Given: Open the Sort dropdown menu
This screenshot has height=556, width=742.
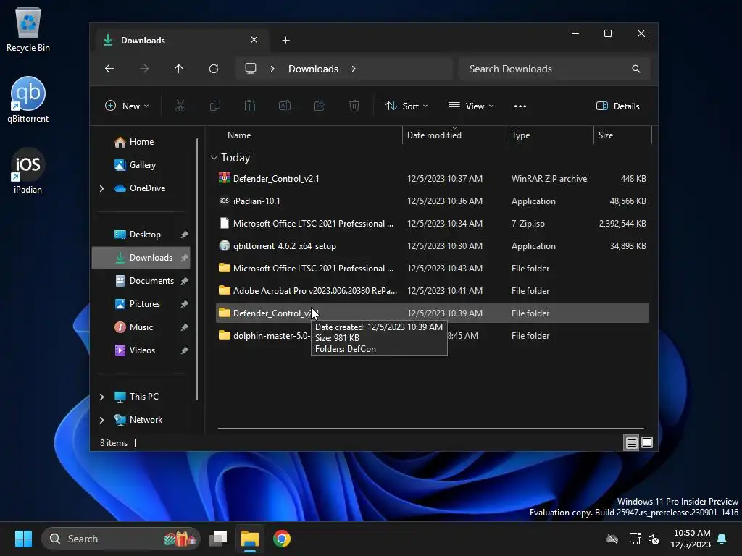Looking at the screenshot, I should pos(407,106).
